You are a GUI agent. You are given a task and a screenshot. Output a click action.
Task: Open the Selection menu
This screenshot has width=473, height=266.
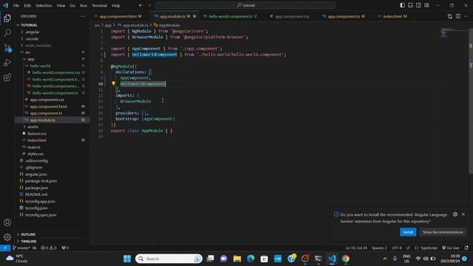click(44, 5)
